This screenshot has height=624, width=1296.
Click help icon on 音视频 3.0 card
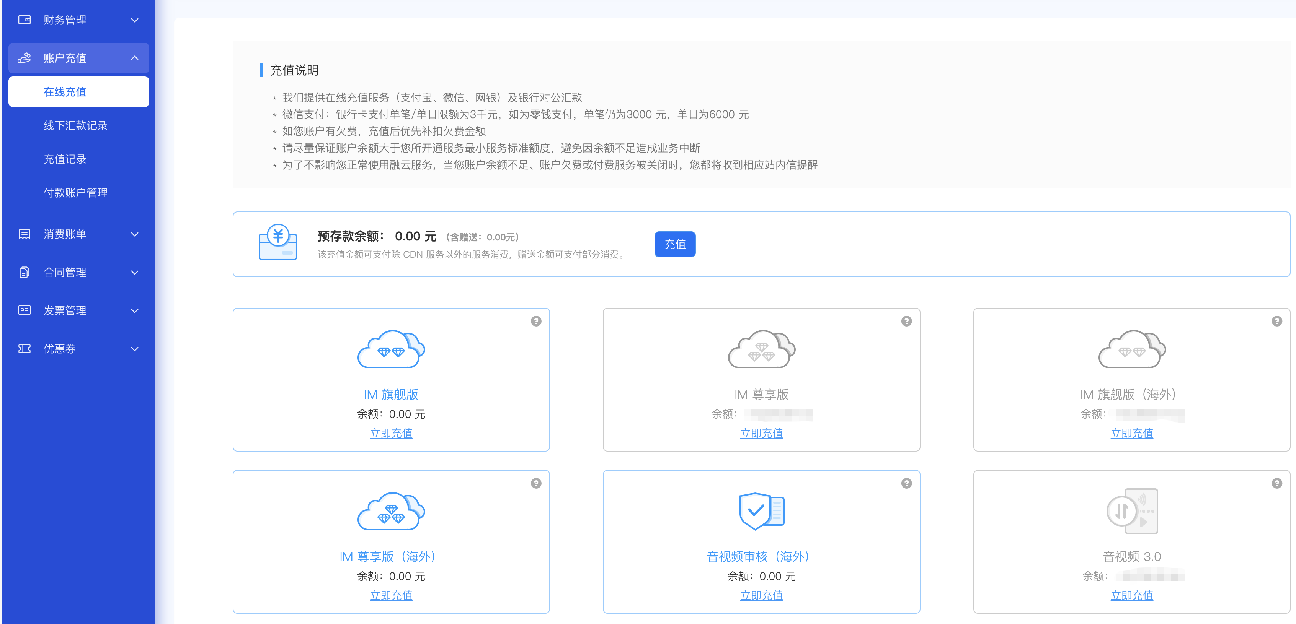[1276, 483]
